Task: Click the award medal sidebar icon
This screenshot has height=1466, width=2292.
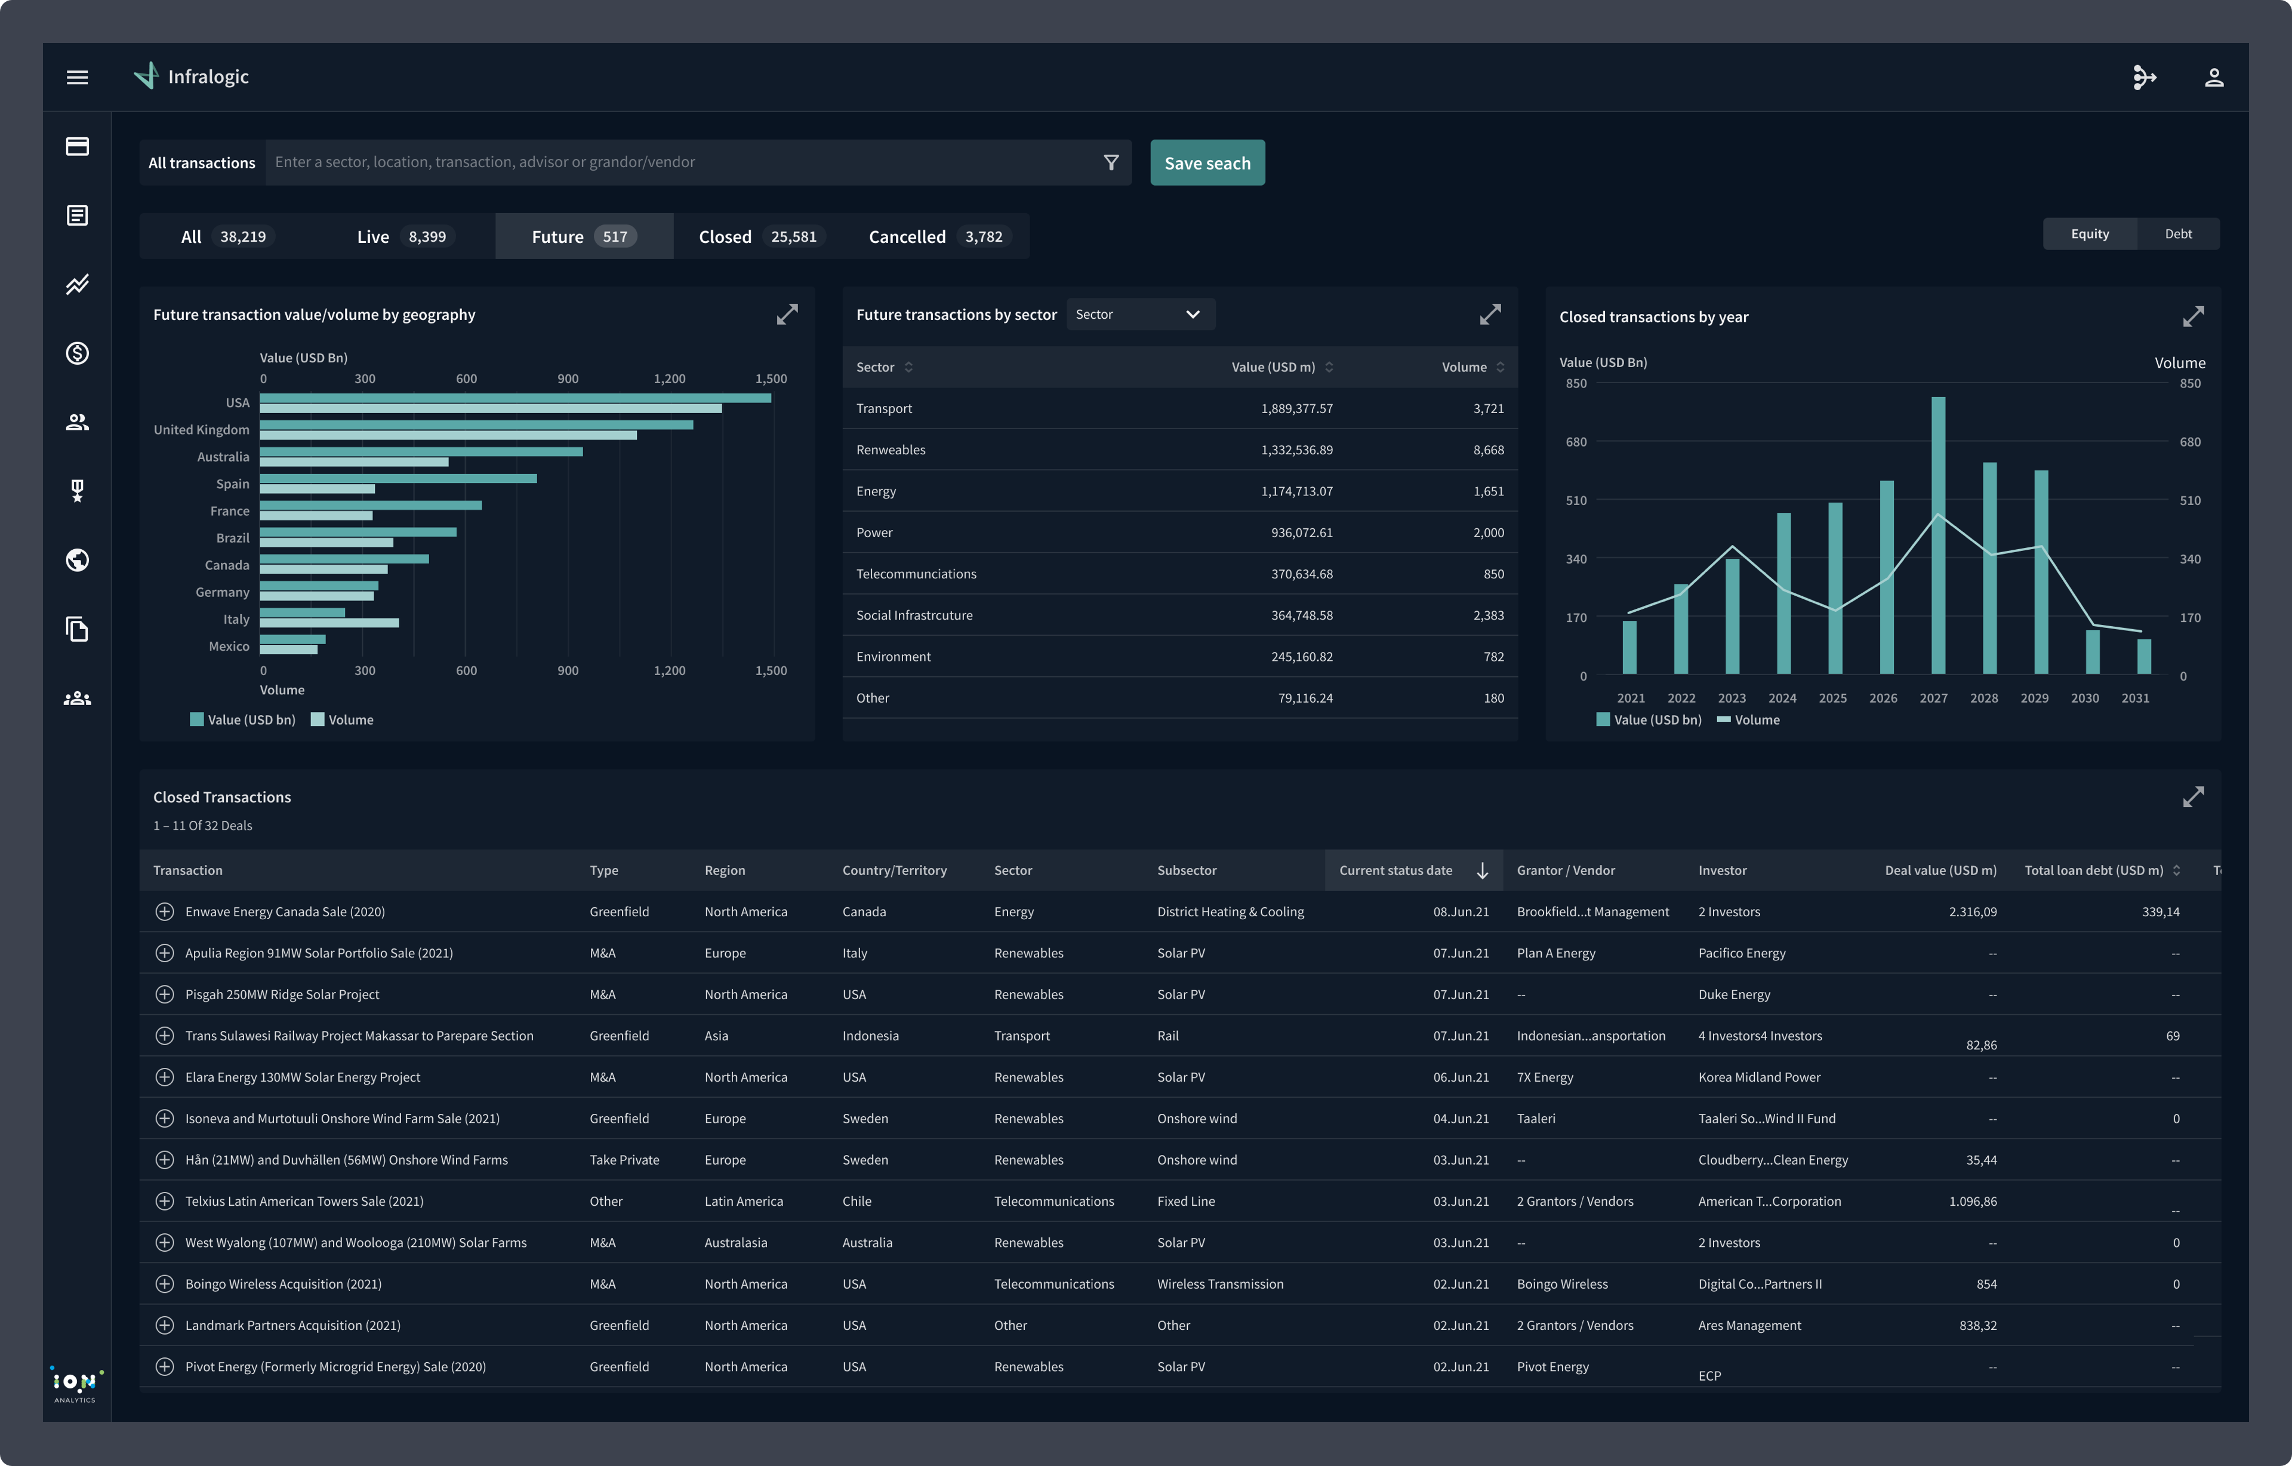Action: [77, 491]
